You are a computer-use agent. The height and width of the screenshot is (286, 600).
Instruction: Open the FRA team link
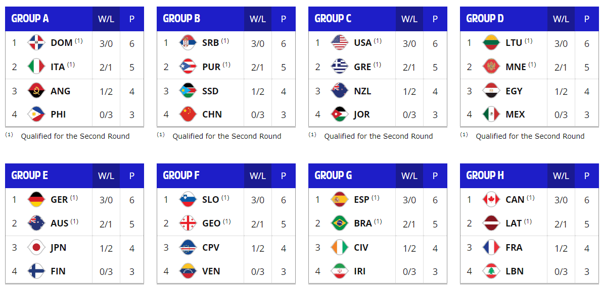click(514, 248)
